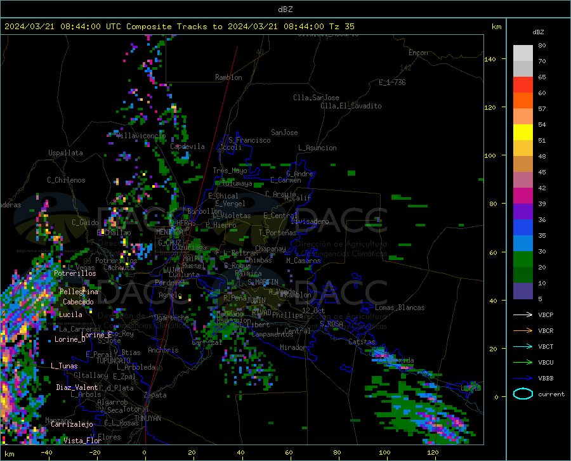Click the green VBCU arrow icon
This screenshot has width=571, height=461.
click(523, 363)
